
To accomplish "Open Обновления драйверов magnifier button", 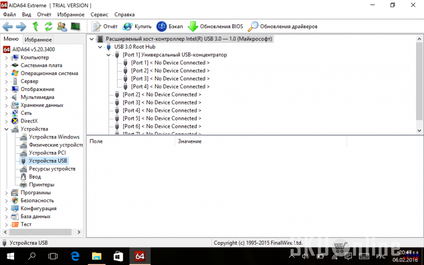I will coord(283,27).
